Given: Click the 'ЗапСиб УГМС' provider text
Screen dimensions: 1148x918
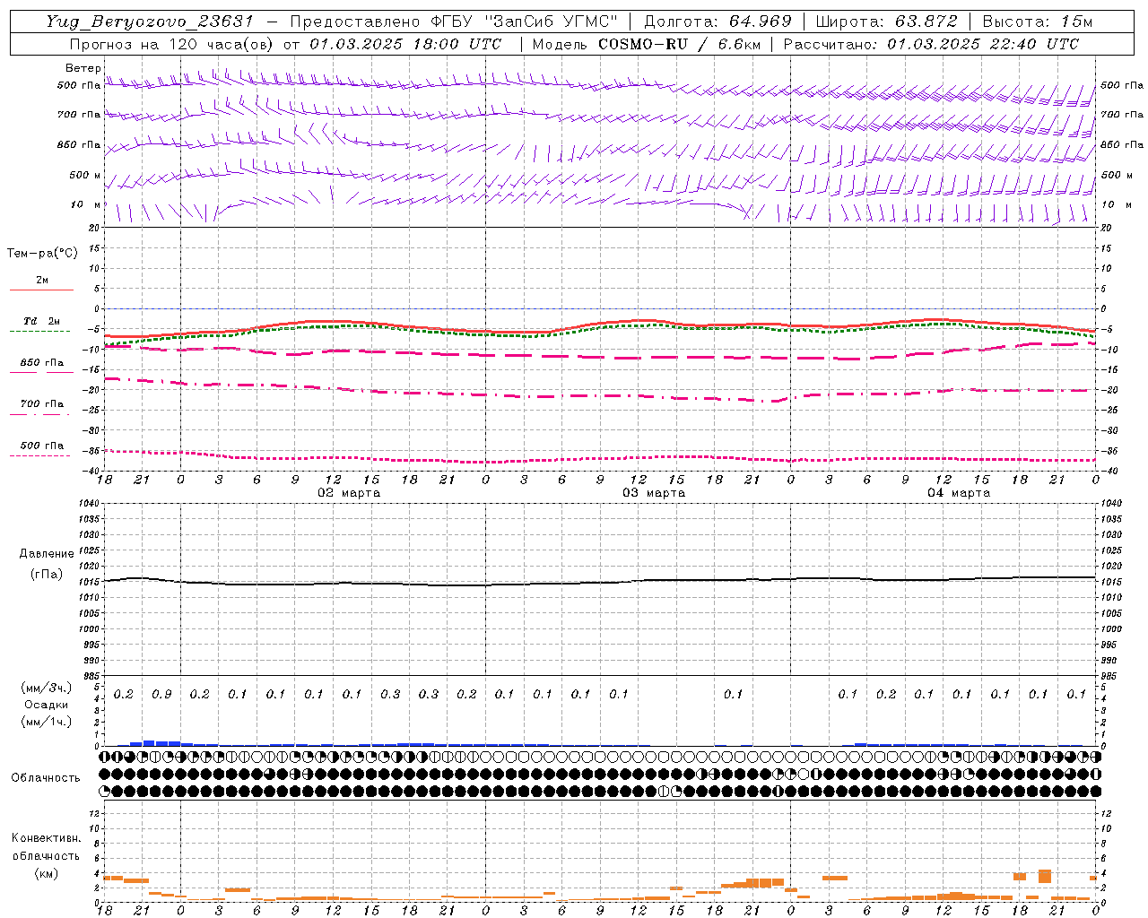Looking at the screenshot, I should [551, 22].
